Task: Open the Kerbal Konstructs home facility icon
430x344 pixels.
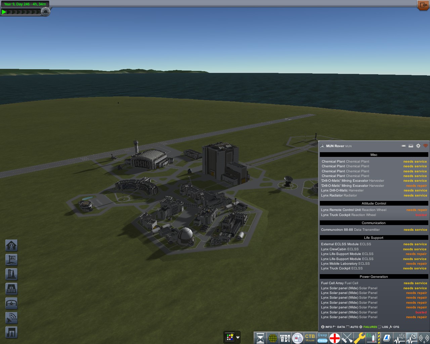Action: click(x=11, y=245)
